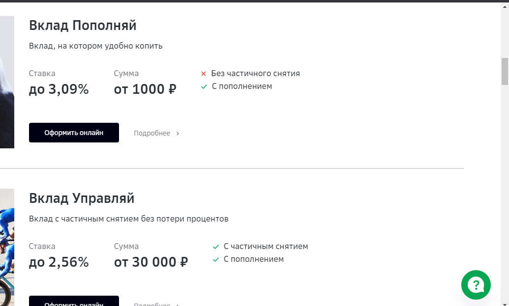Click Оформить онлайн for Вклад Пополняй
Image resolution: width=509 pixels, height=306 pixels.
[x=74, y=133]
